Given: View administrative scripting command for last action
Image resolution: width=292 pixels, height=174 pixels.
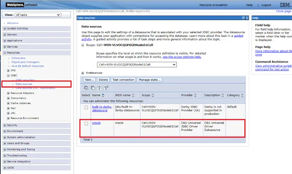Looking at the screenshot, I should 273,68.
